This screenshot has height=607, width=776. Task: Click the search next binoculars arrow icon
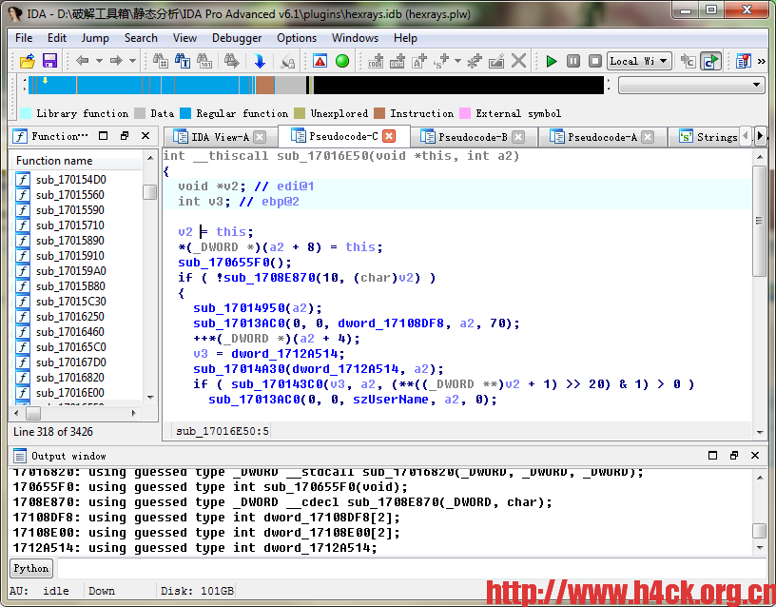pos(231,61)
